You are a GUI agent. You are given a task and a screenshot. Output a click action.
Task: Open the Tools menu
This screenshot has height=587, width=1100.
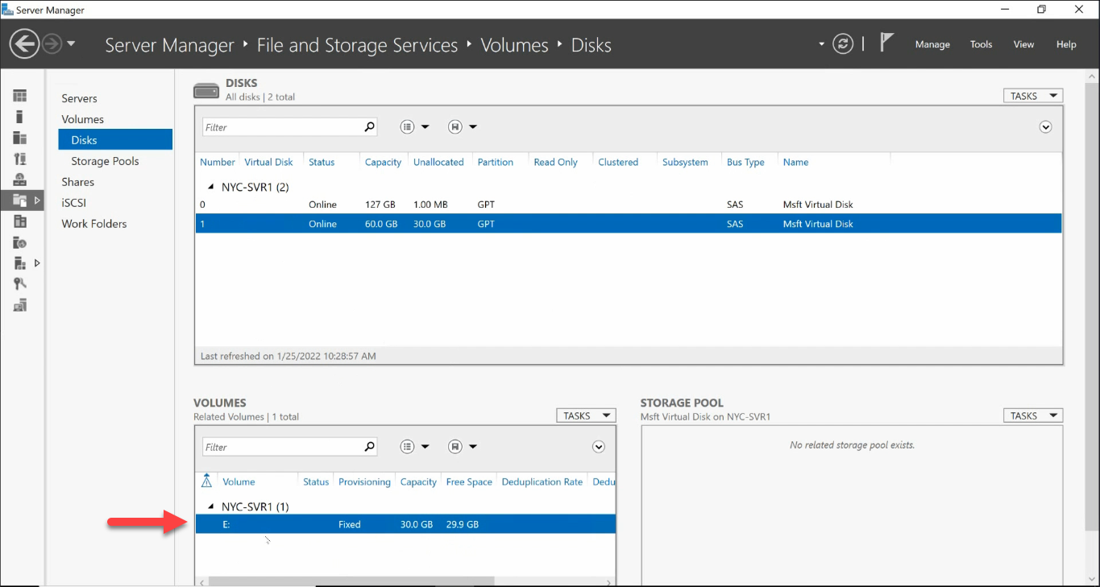tap(981, 44)
